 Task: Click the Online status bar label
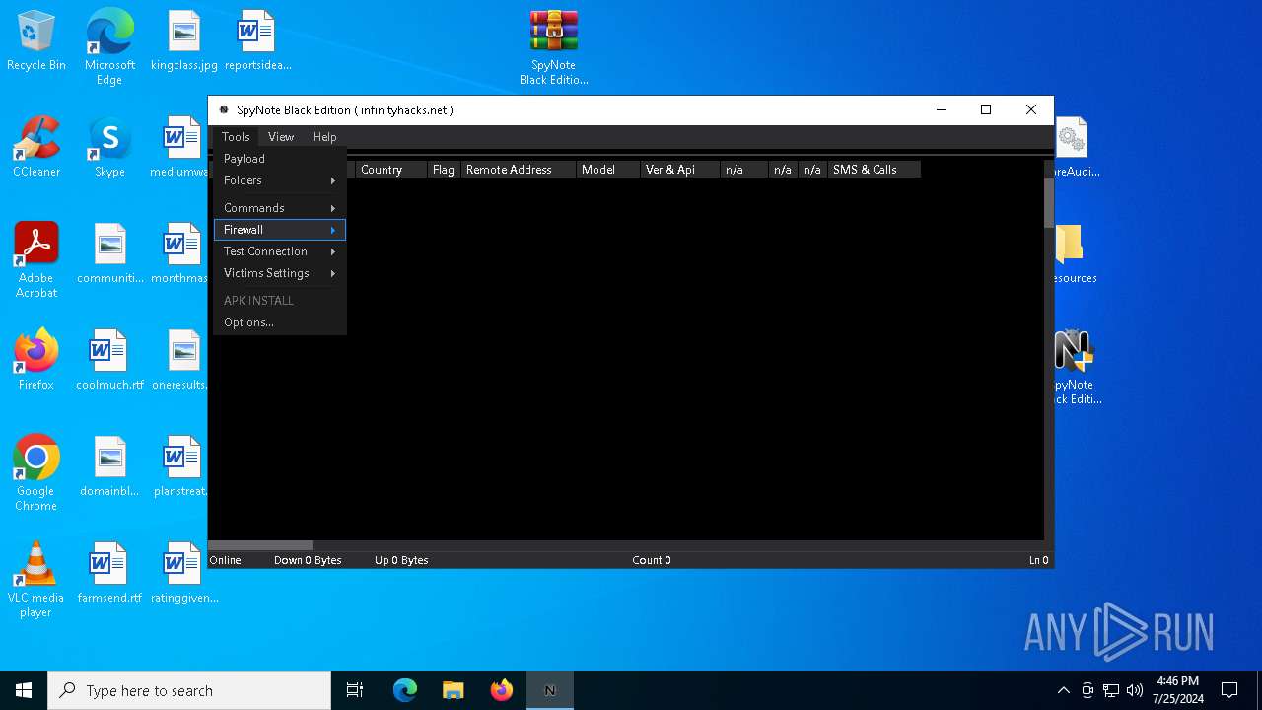[226, 560]
